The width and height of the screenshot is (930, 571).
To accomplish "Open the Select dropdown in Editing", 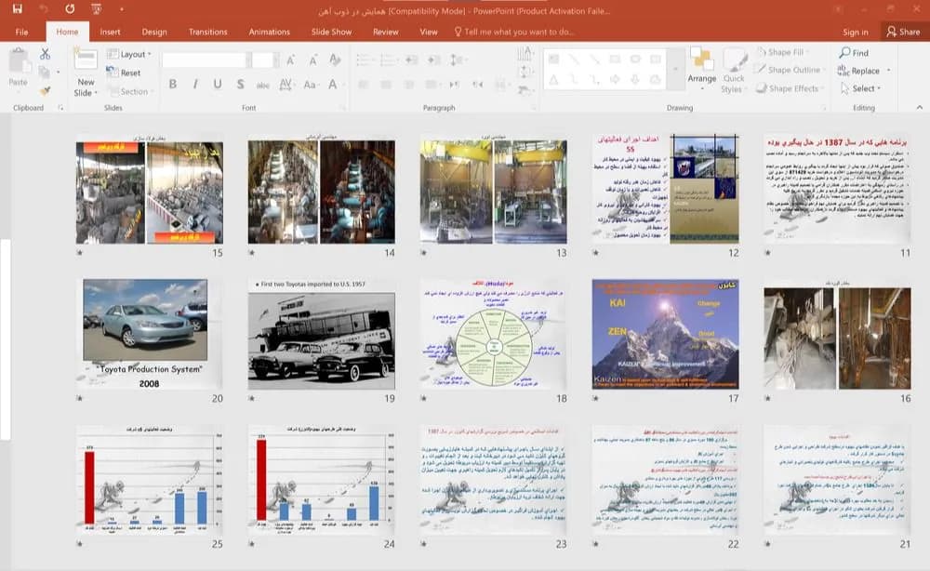I will 860,88.
